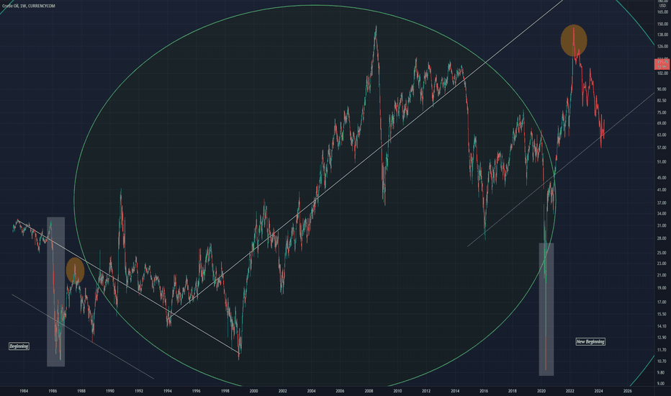The image size is (671, 396).
Task: Click the 2002 label on the time axis
Action: 283,391
